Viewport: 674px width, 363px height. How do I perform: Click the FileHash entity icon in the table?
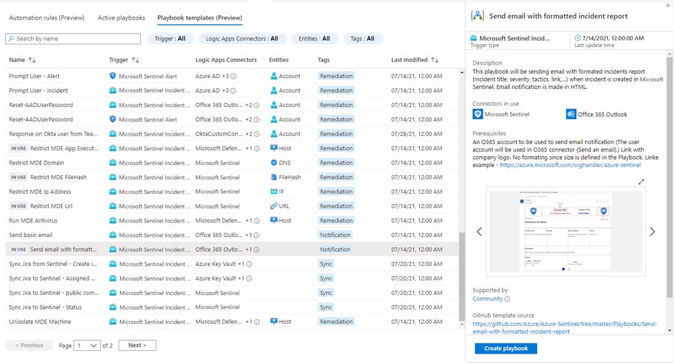tap(274, 177)
